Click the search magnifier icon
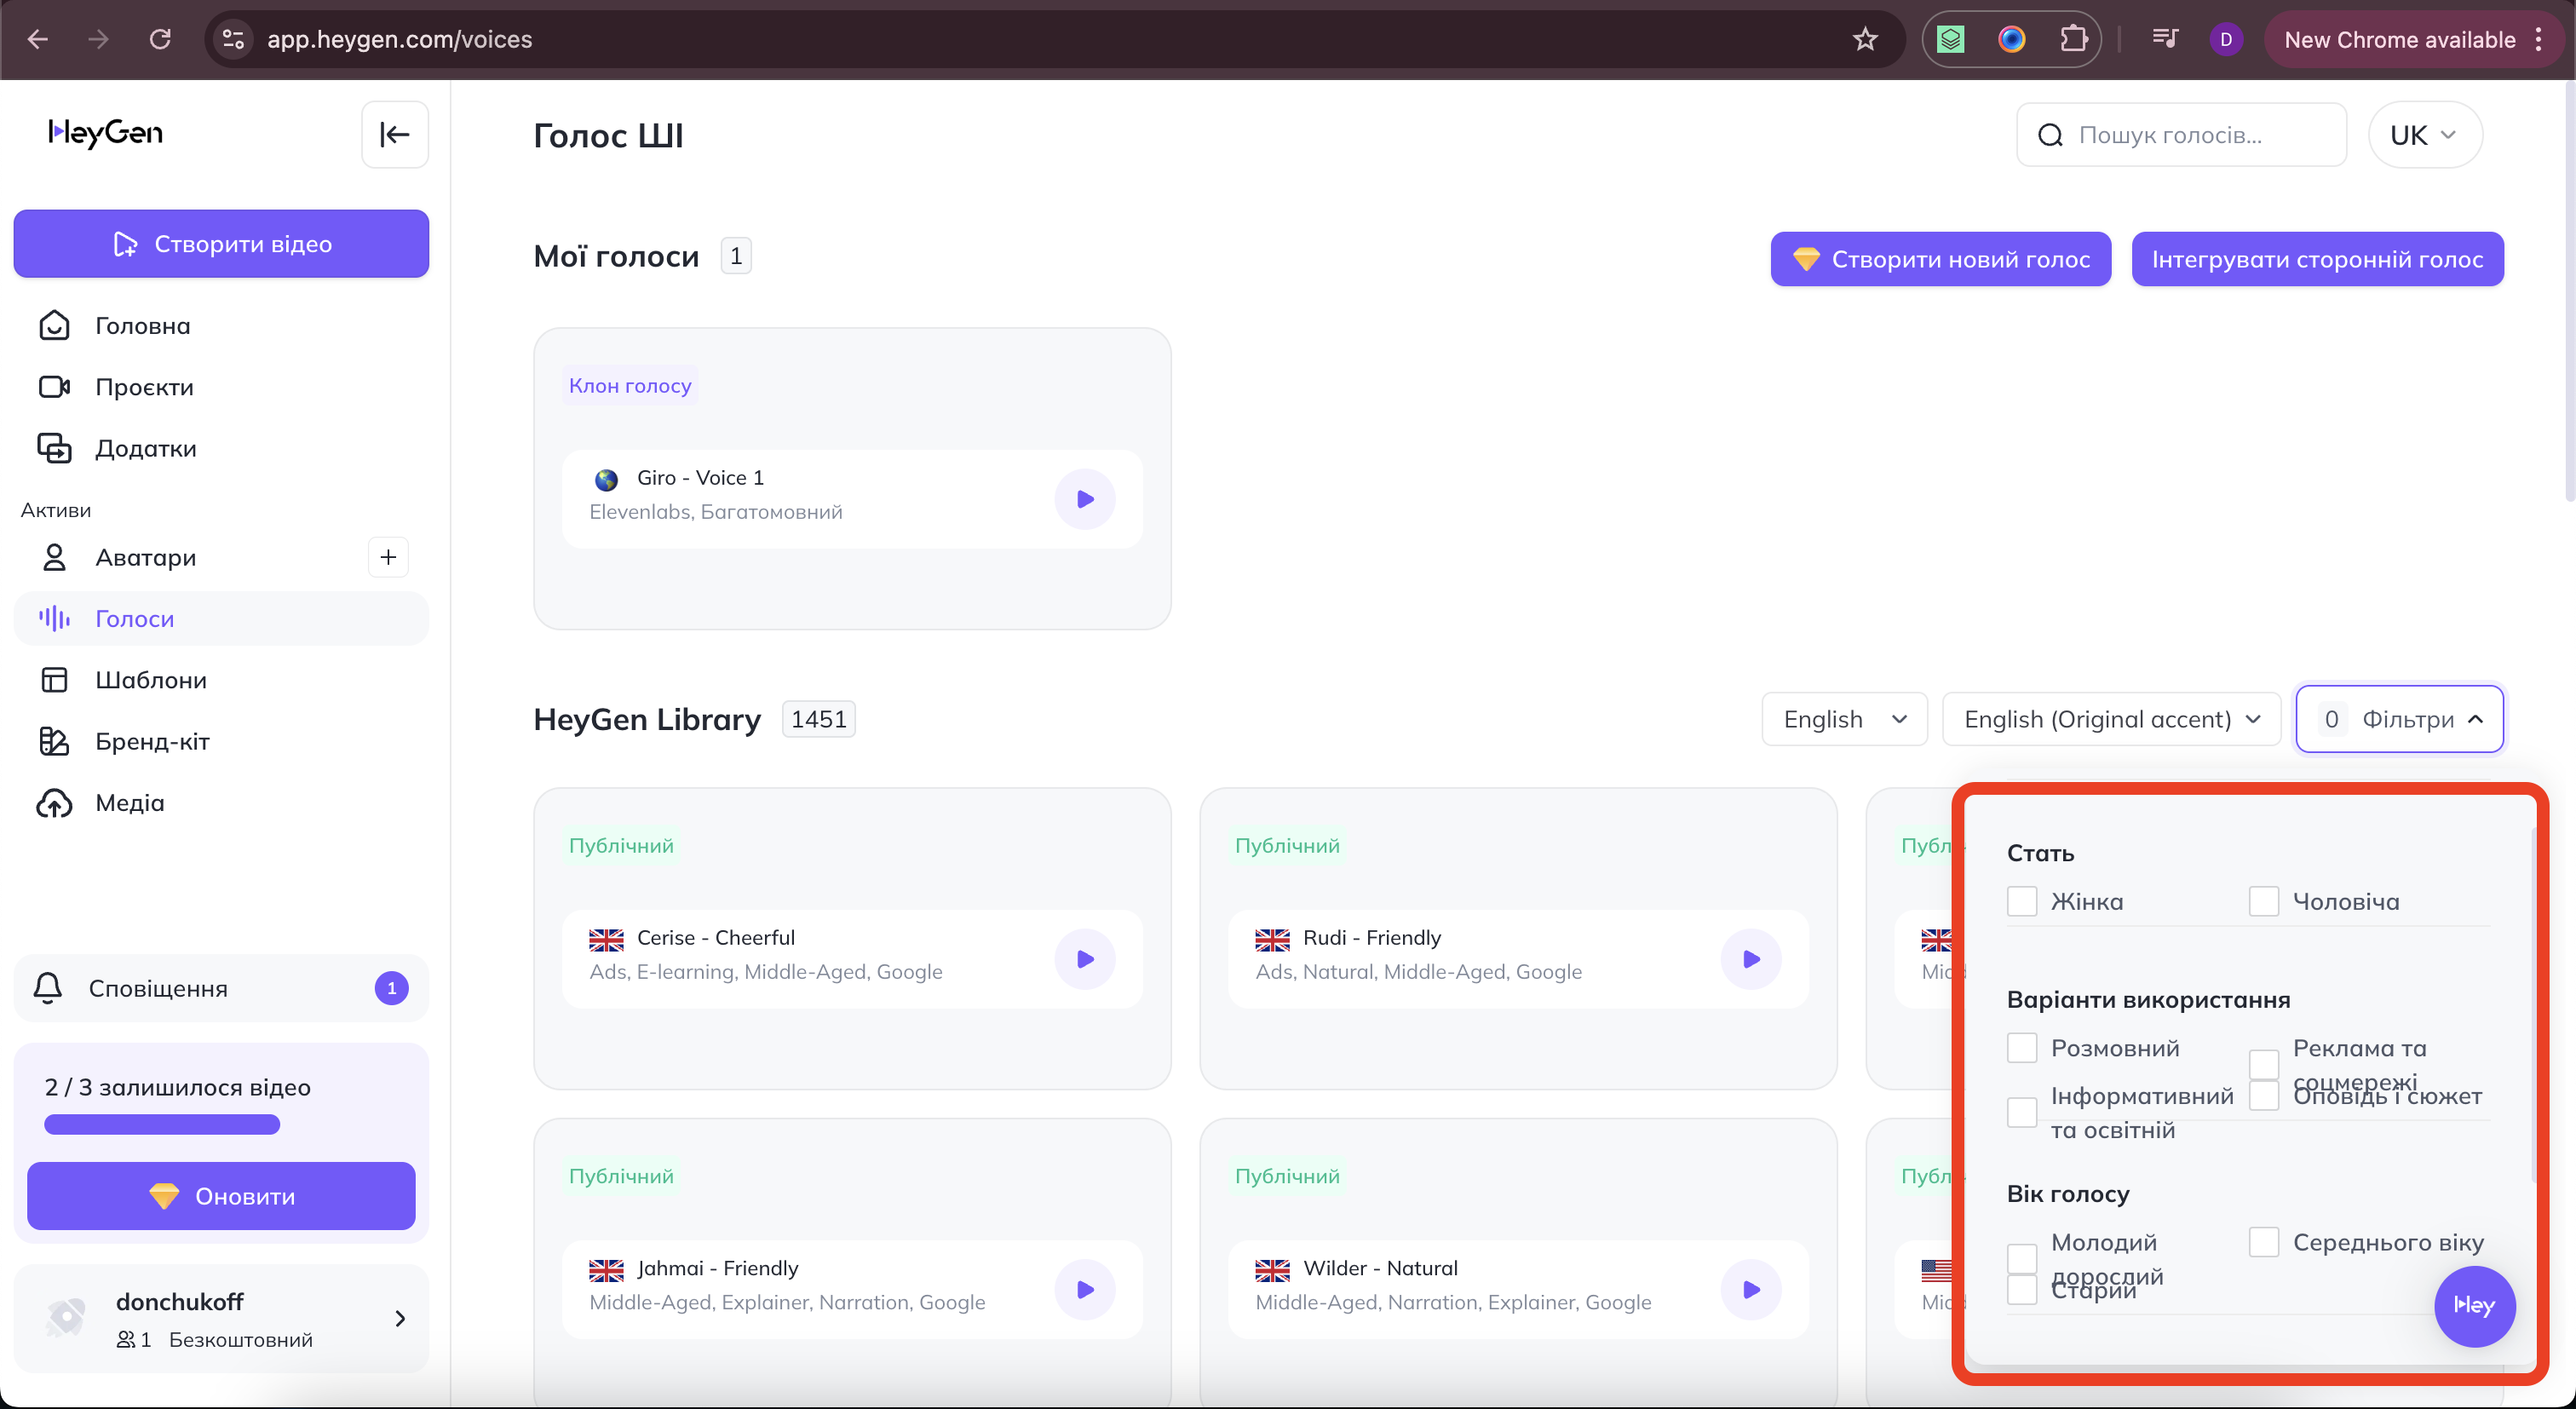Screen dimensions: 2576x1409 pos(2050,135)
